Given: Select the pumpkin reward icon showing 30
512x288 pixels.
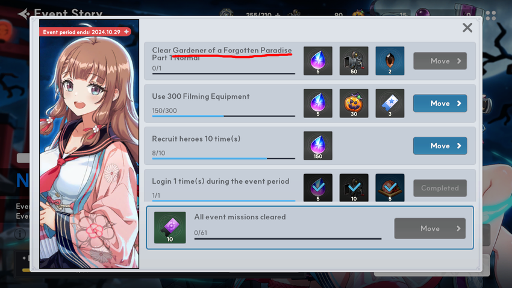Looking at the screenshot, I should [354, 103].
